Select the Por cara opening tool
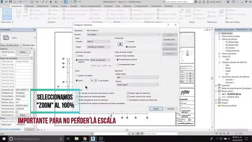The width and height of the screenshot is (252, 142). pyautogui.click(x=181, y=14)
